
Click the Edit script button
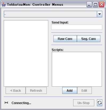[x=84, y=90]
